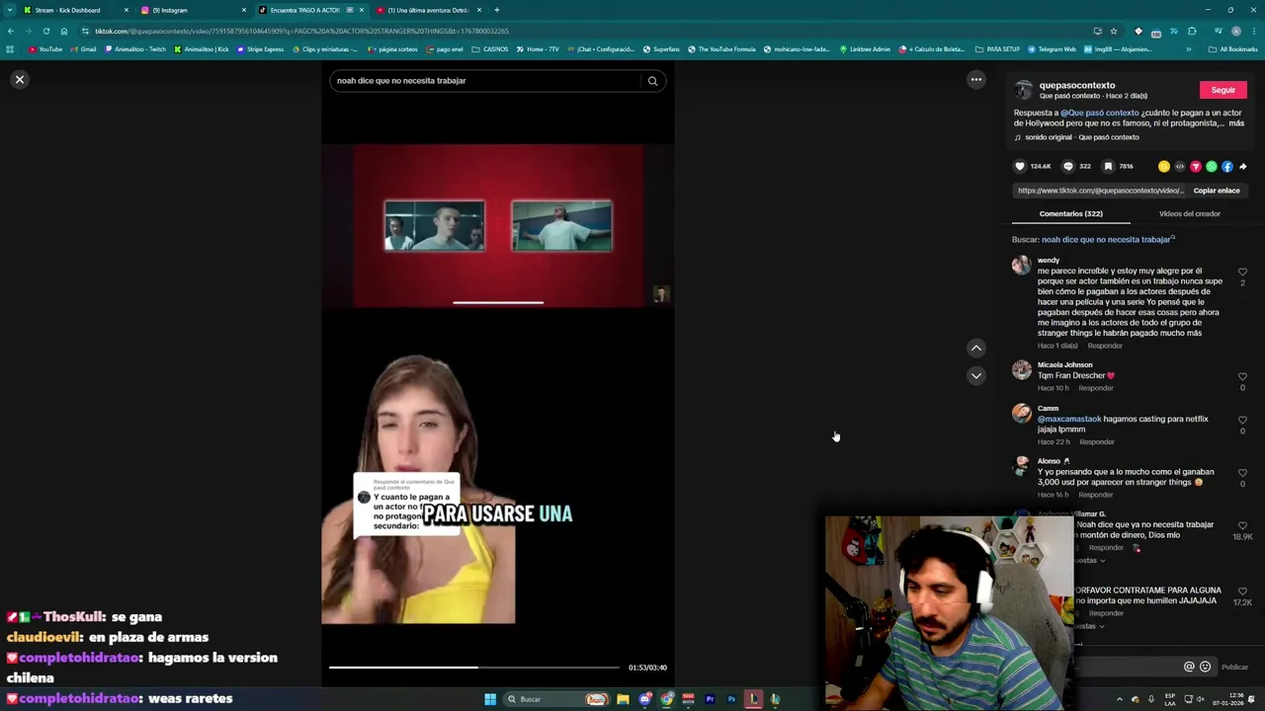Click the search magnifier icon in video search bar
1265x711 pixels.
[652, 81]
